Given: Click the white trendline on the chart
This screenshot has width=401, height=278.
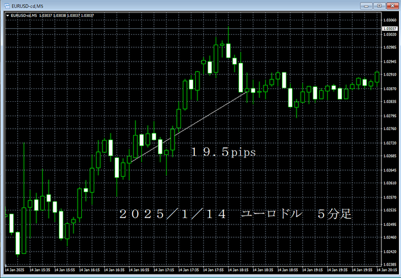Looking at the screenshot, I should [188, 126].
